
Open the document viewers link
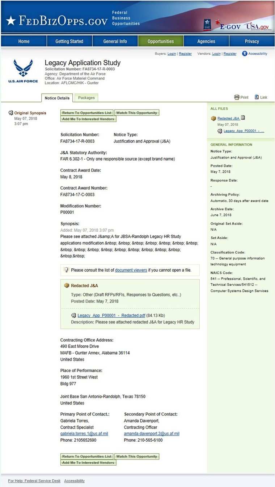click(x=131, y=270)
